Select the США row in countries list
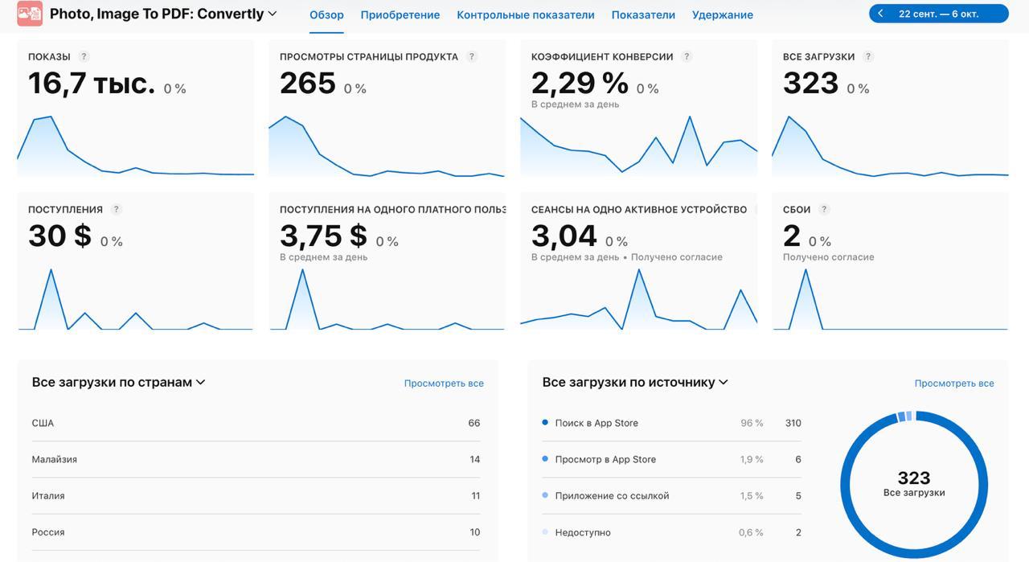The height and width of the screenshot is (562, 1029). pyautogui.click(x=256, y=423)
